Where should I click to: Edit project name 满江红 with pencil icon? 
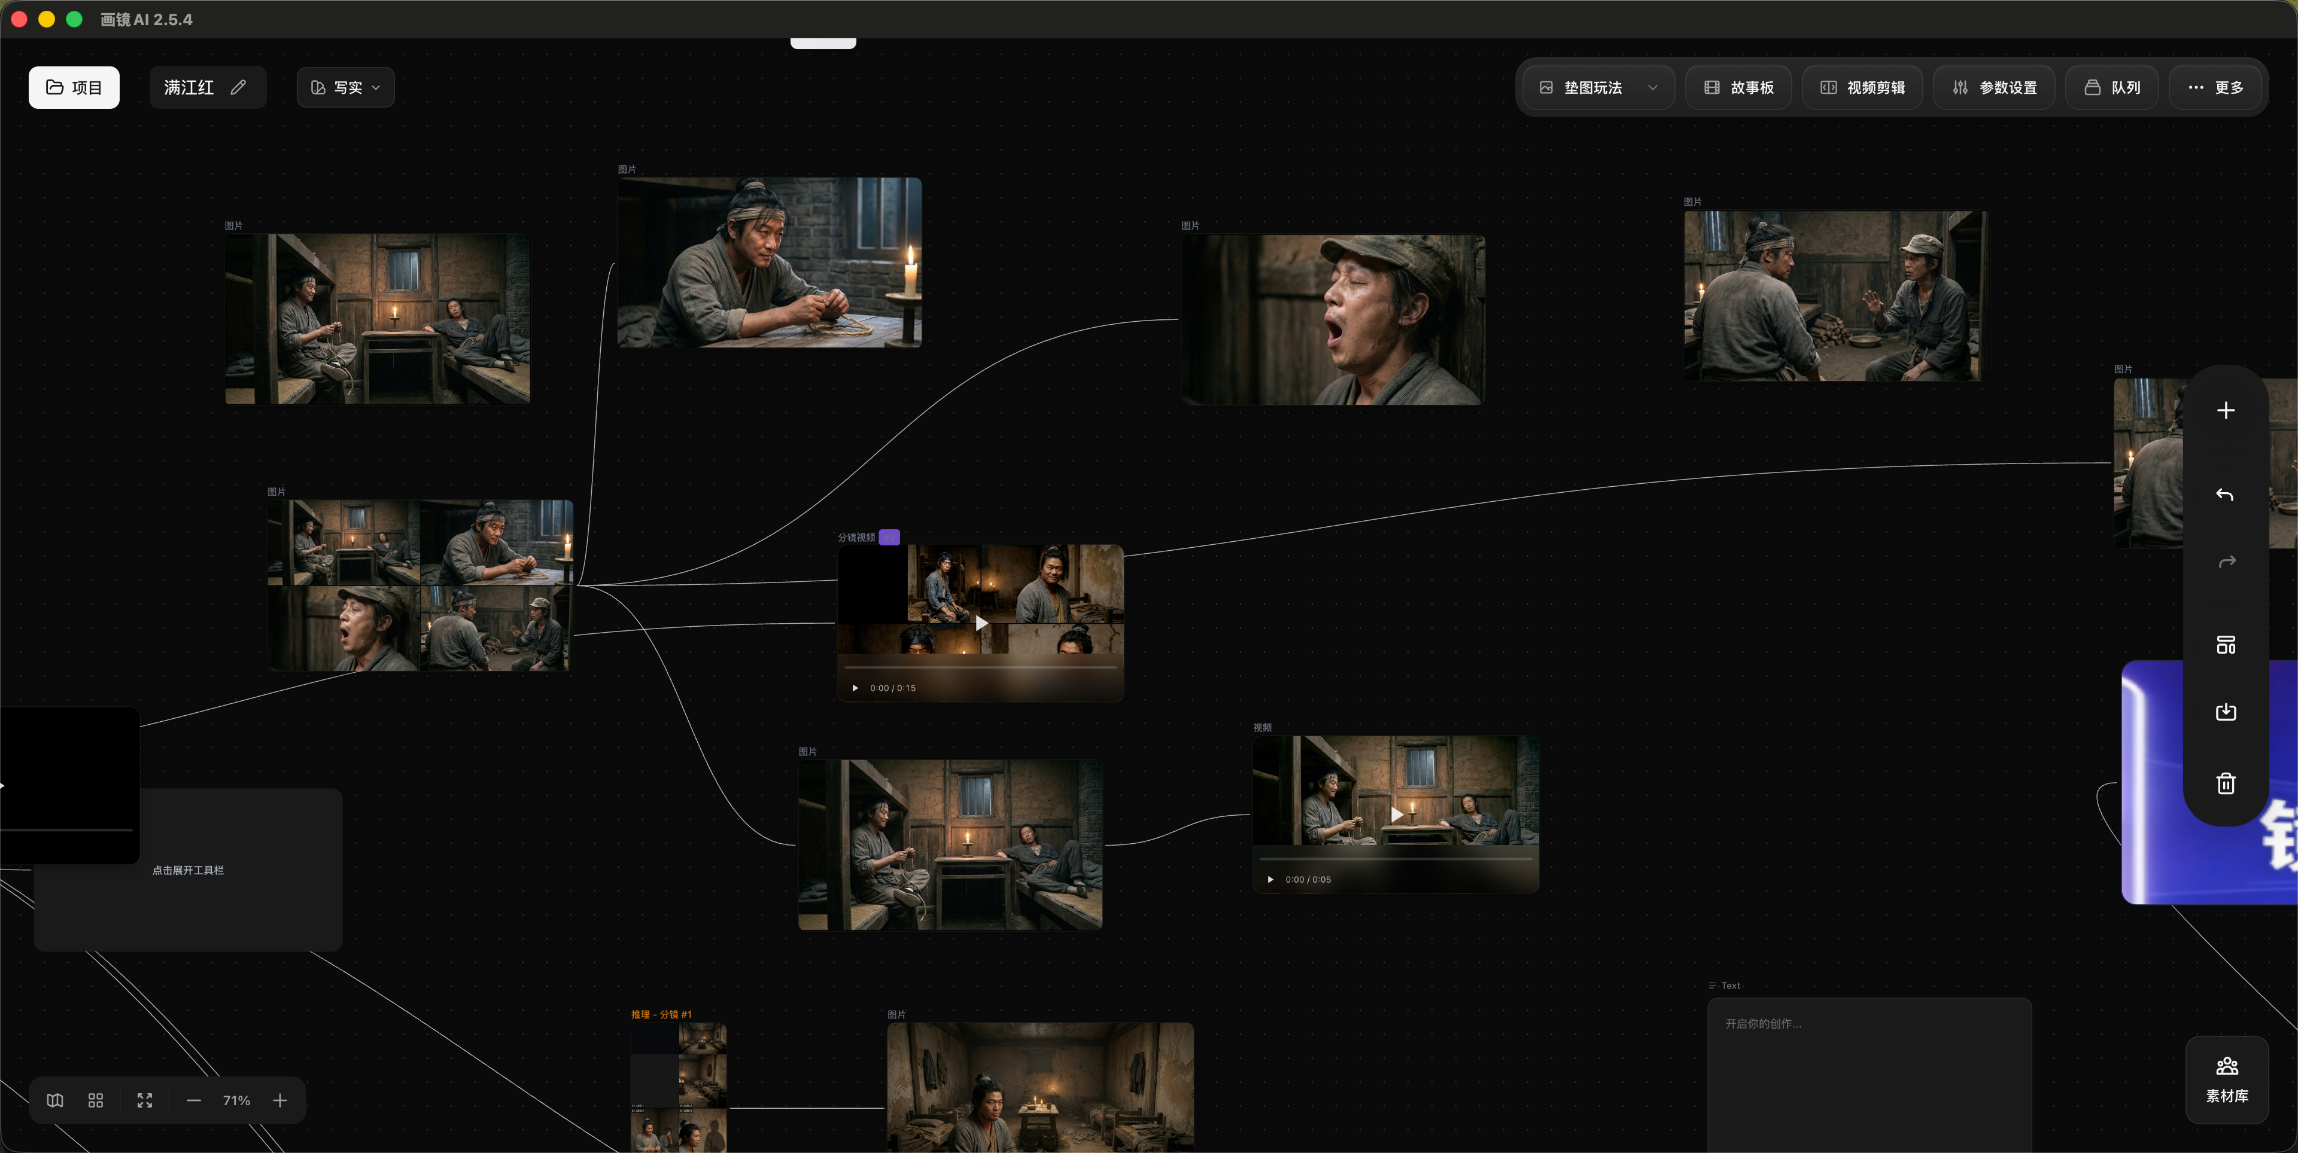click(x=238, y=87)
